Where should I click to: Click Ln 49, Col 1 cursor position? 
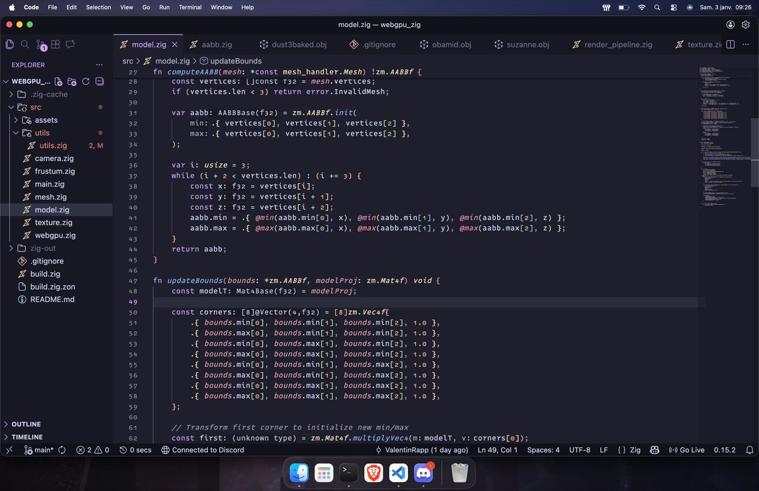(498, 450)
